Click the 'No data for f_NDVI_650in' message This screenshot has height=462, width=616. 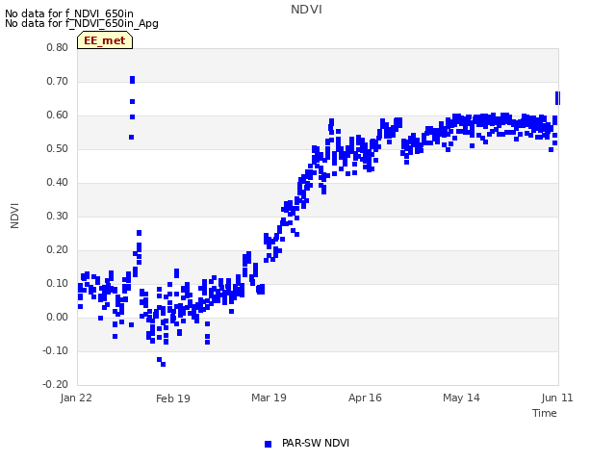click(69, 13)
